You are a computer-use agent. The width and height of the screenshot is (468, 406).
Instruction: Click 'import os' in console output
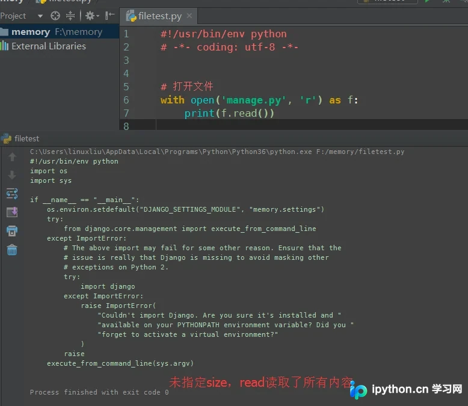[49, 171]
